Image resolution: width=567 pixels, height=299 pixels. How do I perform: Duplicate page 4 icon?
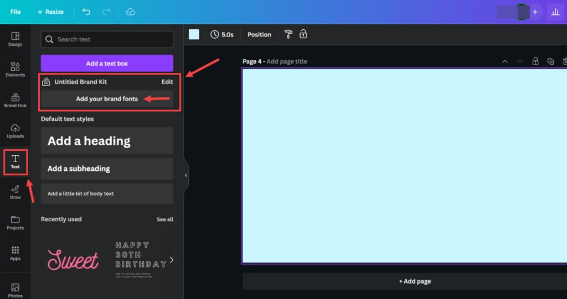(x=550, y=61)
